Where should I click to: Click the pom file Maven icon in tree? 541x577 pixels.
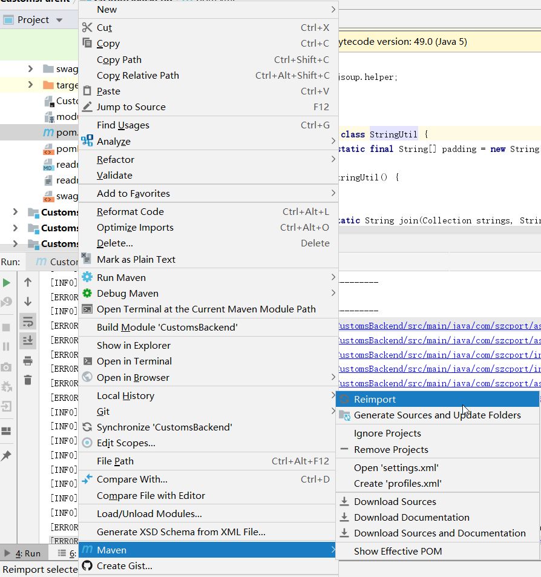coord(48,133)
